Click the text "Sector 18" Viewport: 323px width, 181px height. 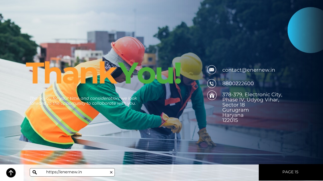(234, 105)
